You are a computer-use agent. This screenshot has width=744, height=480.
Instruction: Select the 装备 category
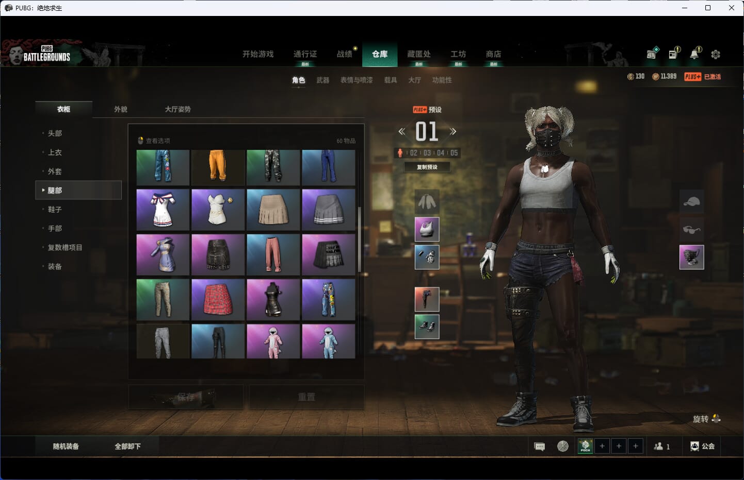78,266
